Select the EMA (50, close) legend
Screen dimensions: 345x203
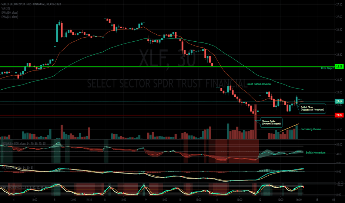tap(10, 13)
